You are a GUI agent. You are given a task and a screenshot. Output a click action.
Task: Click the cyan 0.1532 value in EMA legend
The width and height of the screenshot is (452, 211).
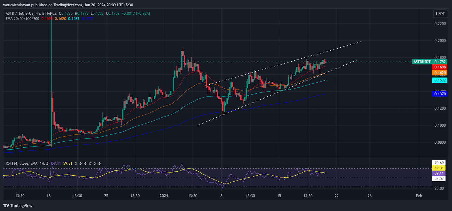[x=74, y=19]
